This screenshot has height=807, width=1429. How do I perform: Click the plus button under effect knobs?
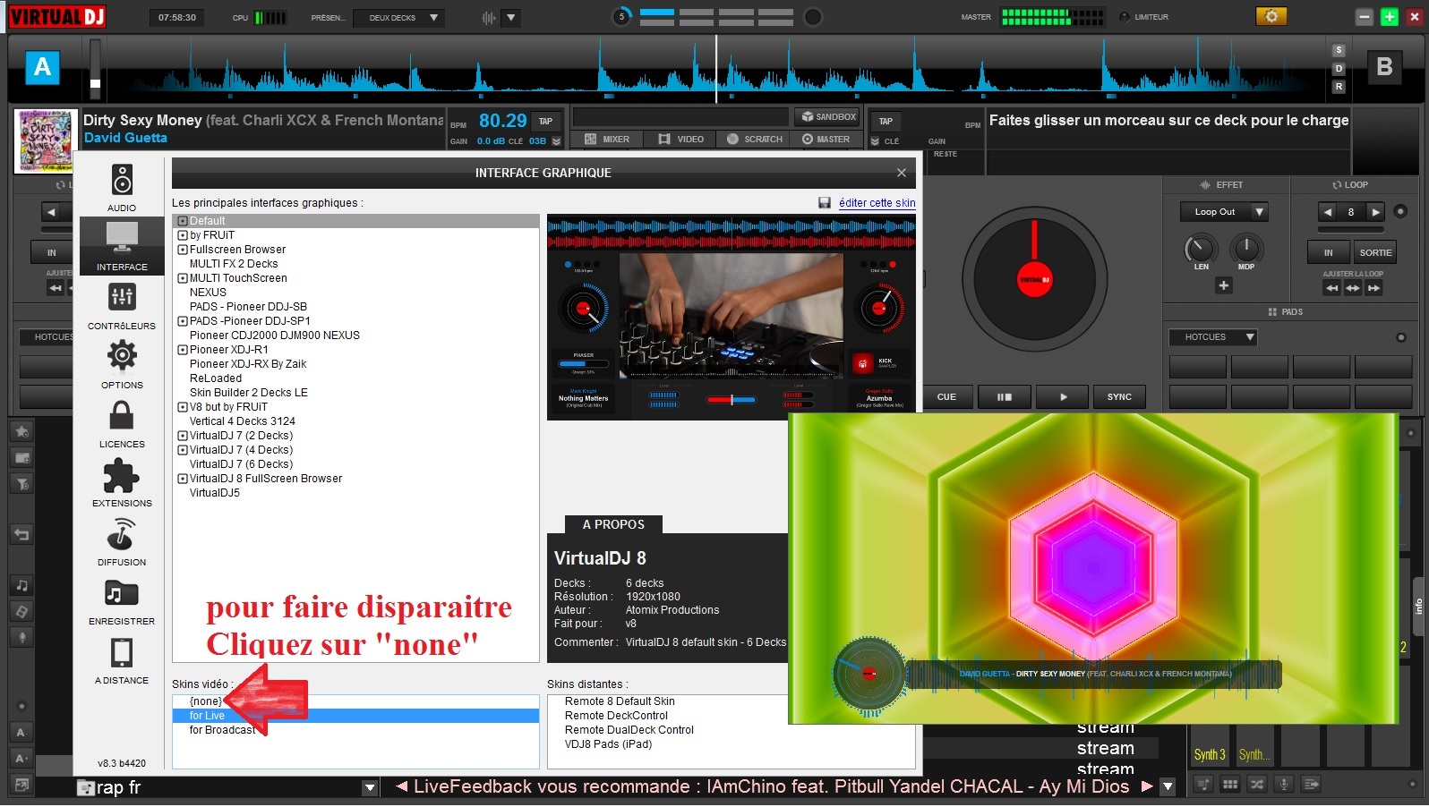[x=1223, y=285]
